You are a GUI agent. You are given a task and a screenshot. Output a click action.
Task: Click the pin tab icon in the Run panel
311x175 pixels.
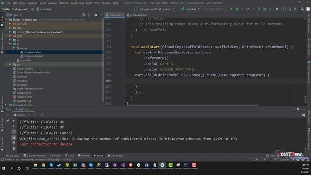click(x=8, y=121)
